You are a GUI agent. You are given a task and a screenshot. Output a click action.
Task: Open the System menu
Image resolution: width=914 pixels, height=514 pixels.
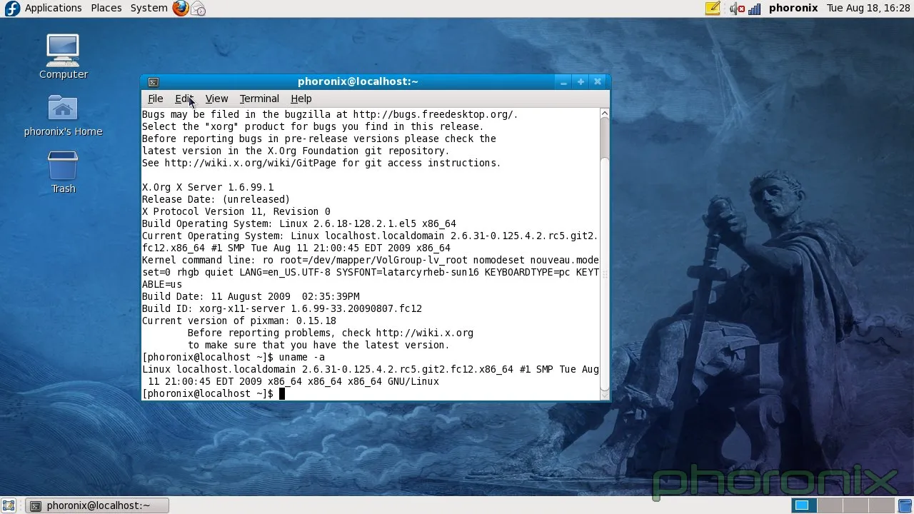click(149, 8)
